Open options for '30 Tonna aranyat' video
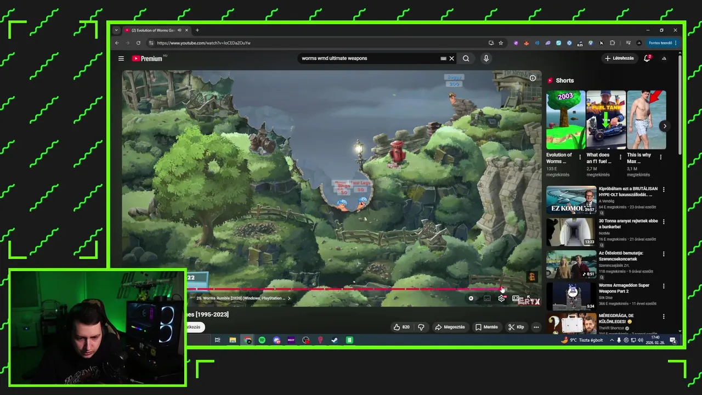Image resolution: width=702 pixels, height=395 pixels. 664,222
